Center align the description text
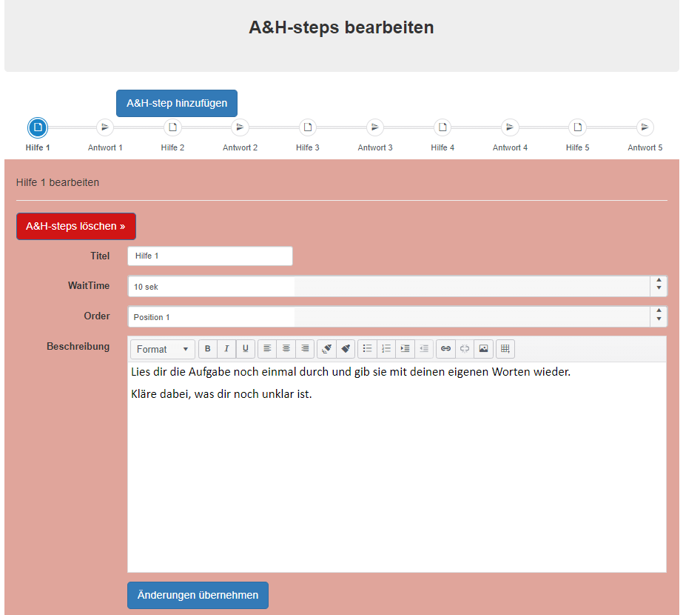The image size is (683, 615). [x=286, y=349]
